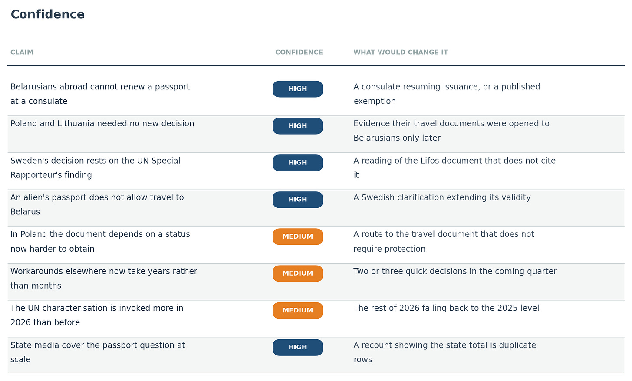Click the CLAIM column header
Image resolution: width=632 pixels, height=381 pixels.
tap(22, 53)
